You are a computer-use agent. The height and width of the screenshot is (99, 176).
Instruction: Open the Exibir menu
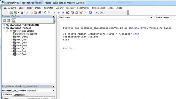coord(30,8)
